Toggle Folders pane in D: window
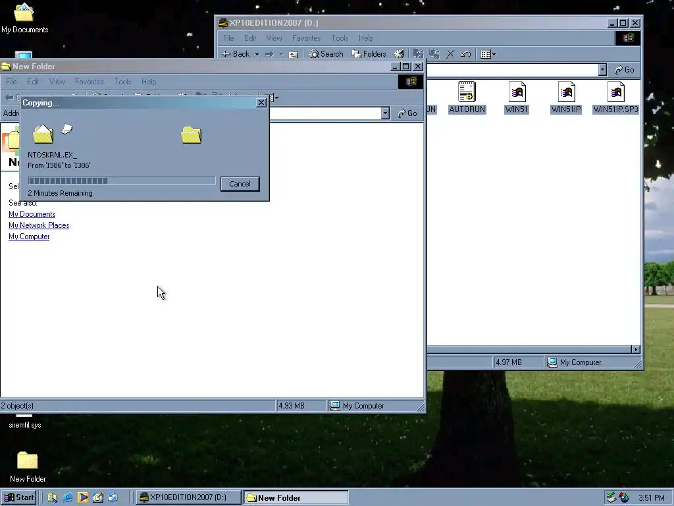The width and height of the screenshot is (674, 506). click(x=369, y=54)
